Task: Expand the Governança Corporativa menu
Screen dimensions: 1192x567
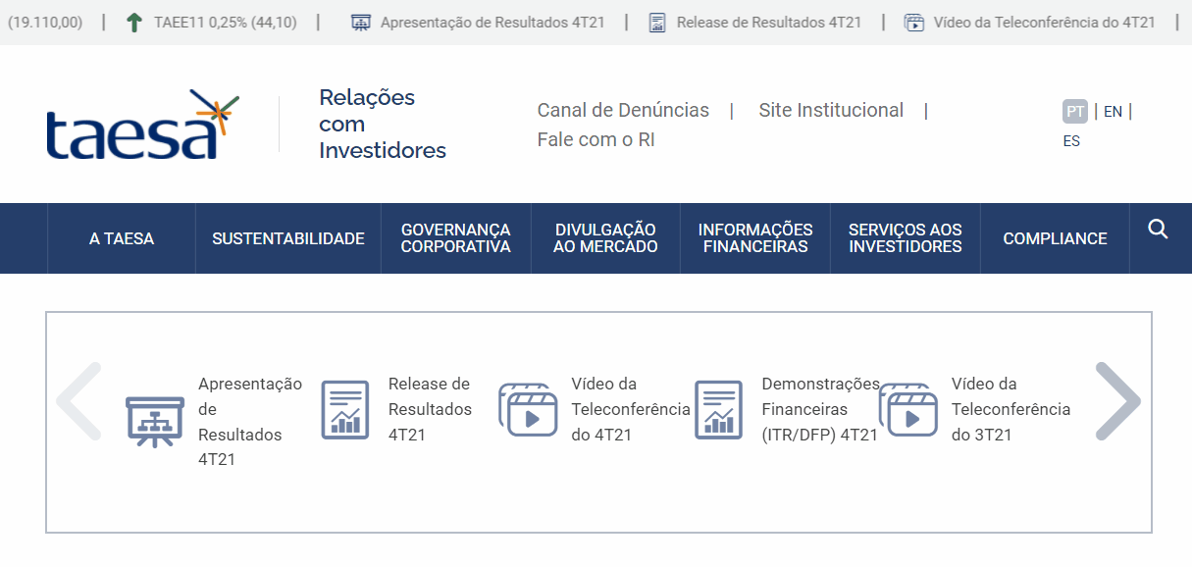Action: (455, 238)
